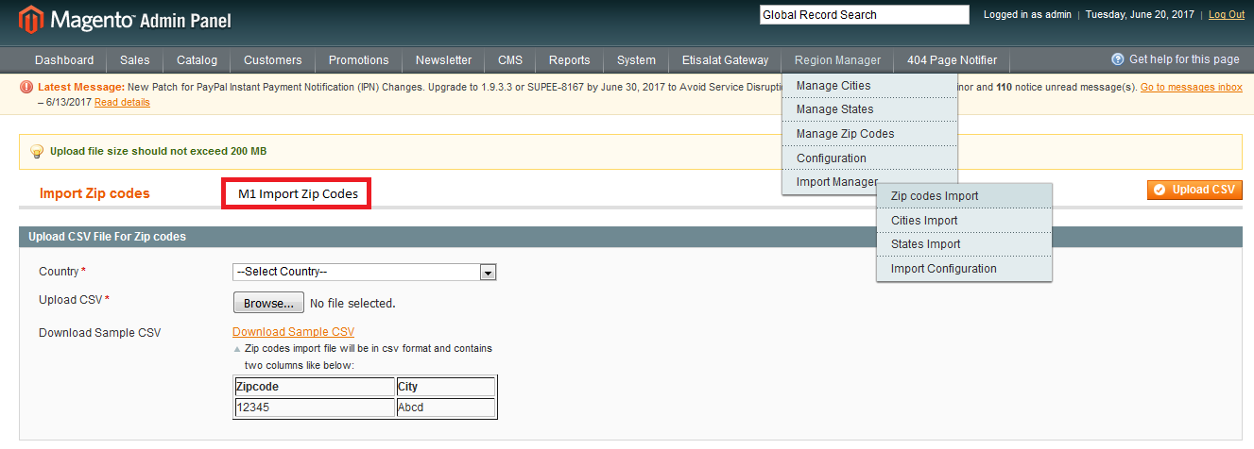Click the 12345 zipcode sample cell
Viewport: 1254px width, 449px height.
tap(315, 407)
